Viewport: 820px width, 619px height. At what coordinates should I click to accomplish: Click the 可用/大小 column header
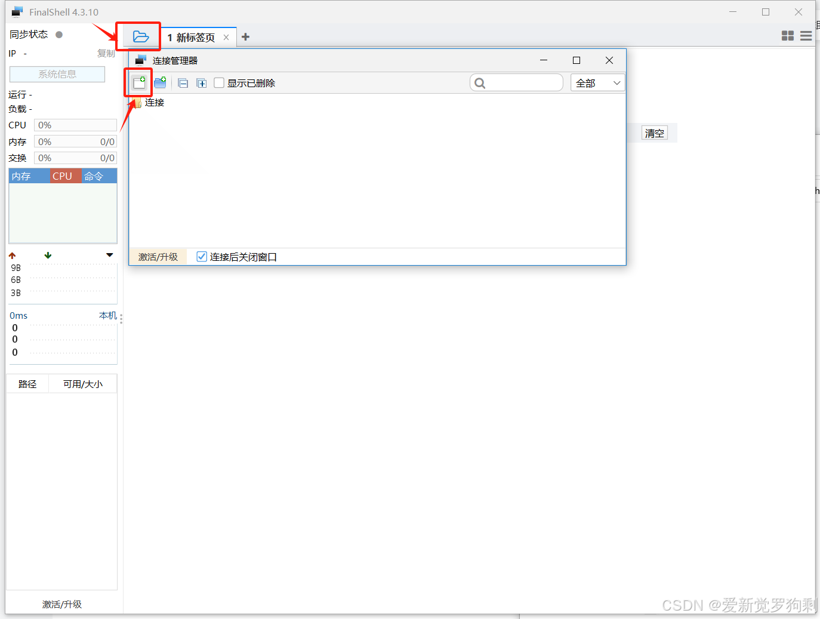click(x=83, y=384)
